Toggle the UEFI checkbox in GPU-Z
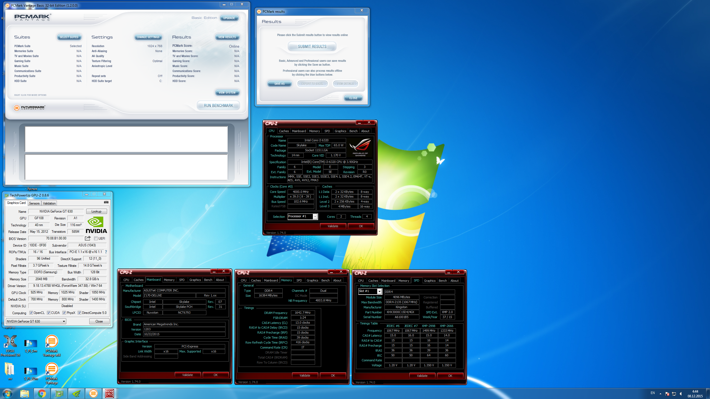Image resolution: width=710 pixels, height=399 pixels. [x=96, y=239]
